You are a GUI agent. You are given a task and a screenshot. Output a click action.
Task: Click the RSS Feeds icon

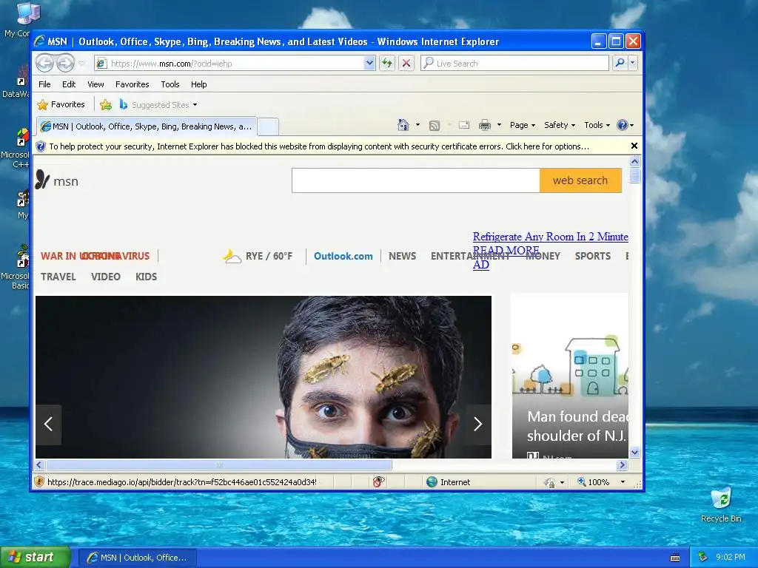435,126
